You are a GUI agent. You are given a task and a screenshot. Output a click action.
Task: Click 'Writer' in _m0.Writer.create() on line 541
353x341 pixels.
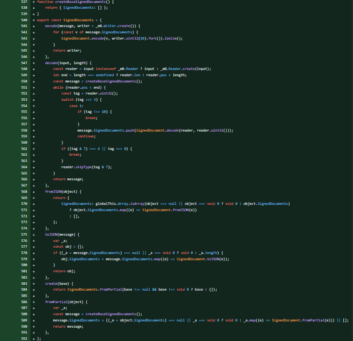110,26
